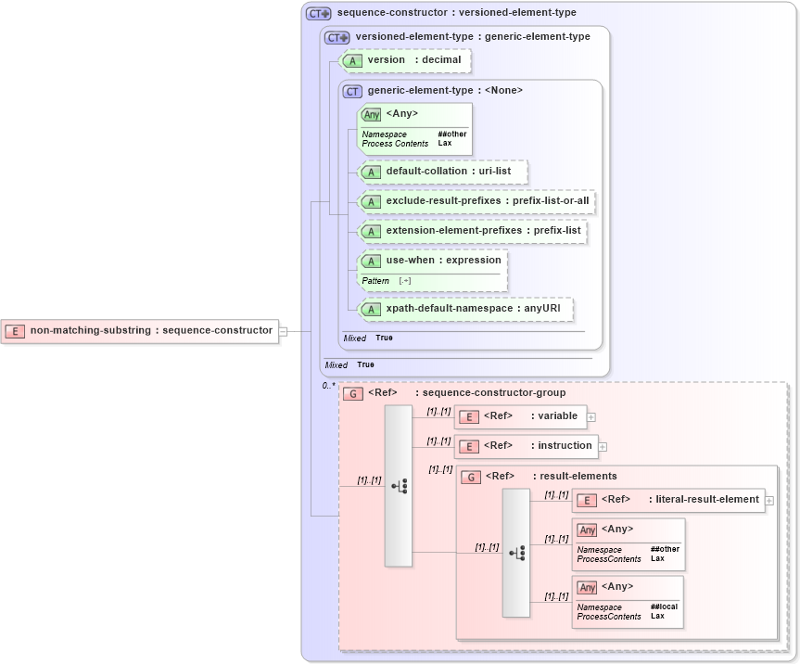
Task: Expand the literal-result-element plus button
Action: point(769,500)
